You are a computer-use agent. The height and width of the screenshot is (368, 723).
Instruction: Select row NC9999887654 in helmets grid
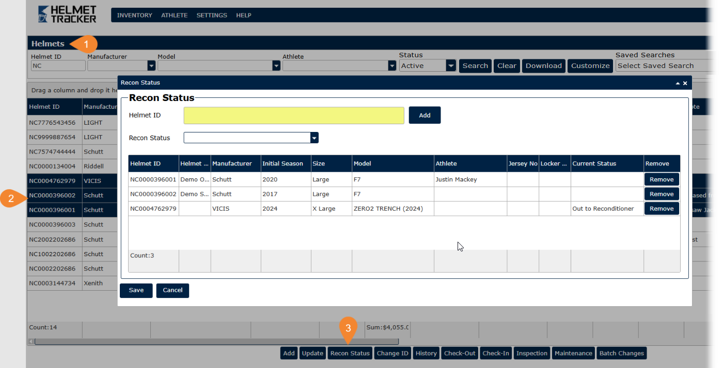click(x=72, y=137)
